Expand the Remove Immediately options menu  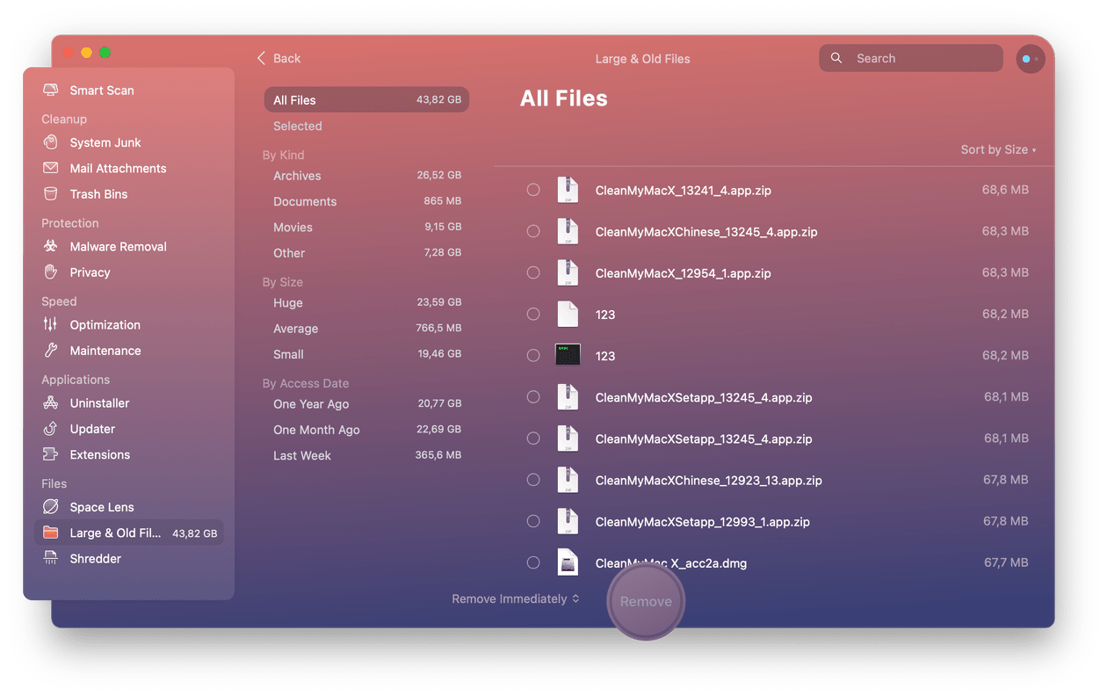point(516,598)
